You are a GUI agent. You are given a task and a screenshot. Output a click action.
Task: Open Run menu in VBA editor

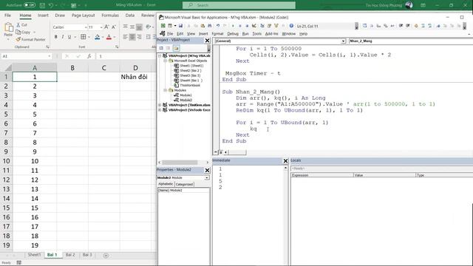coord(245,34)
